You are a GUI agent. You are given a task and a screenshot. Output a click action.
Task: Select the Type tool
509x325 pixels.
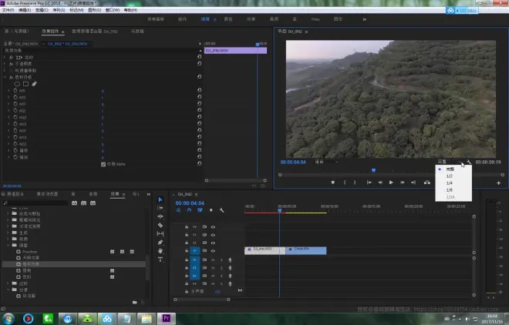point(160,260)
